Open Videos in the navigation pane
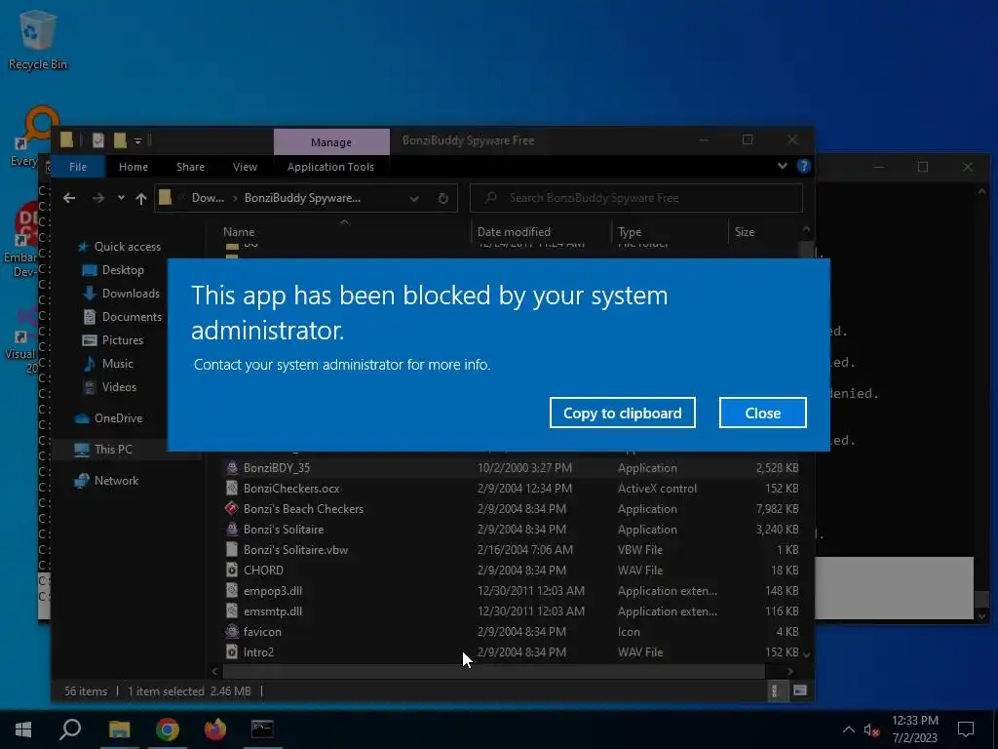The height and width of the screenshot is (749, 998). tap(119, 386)
